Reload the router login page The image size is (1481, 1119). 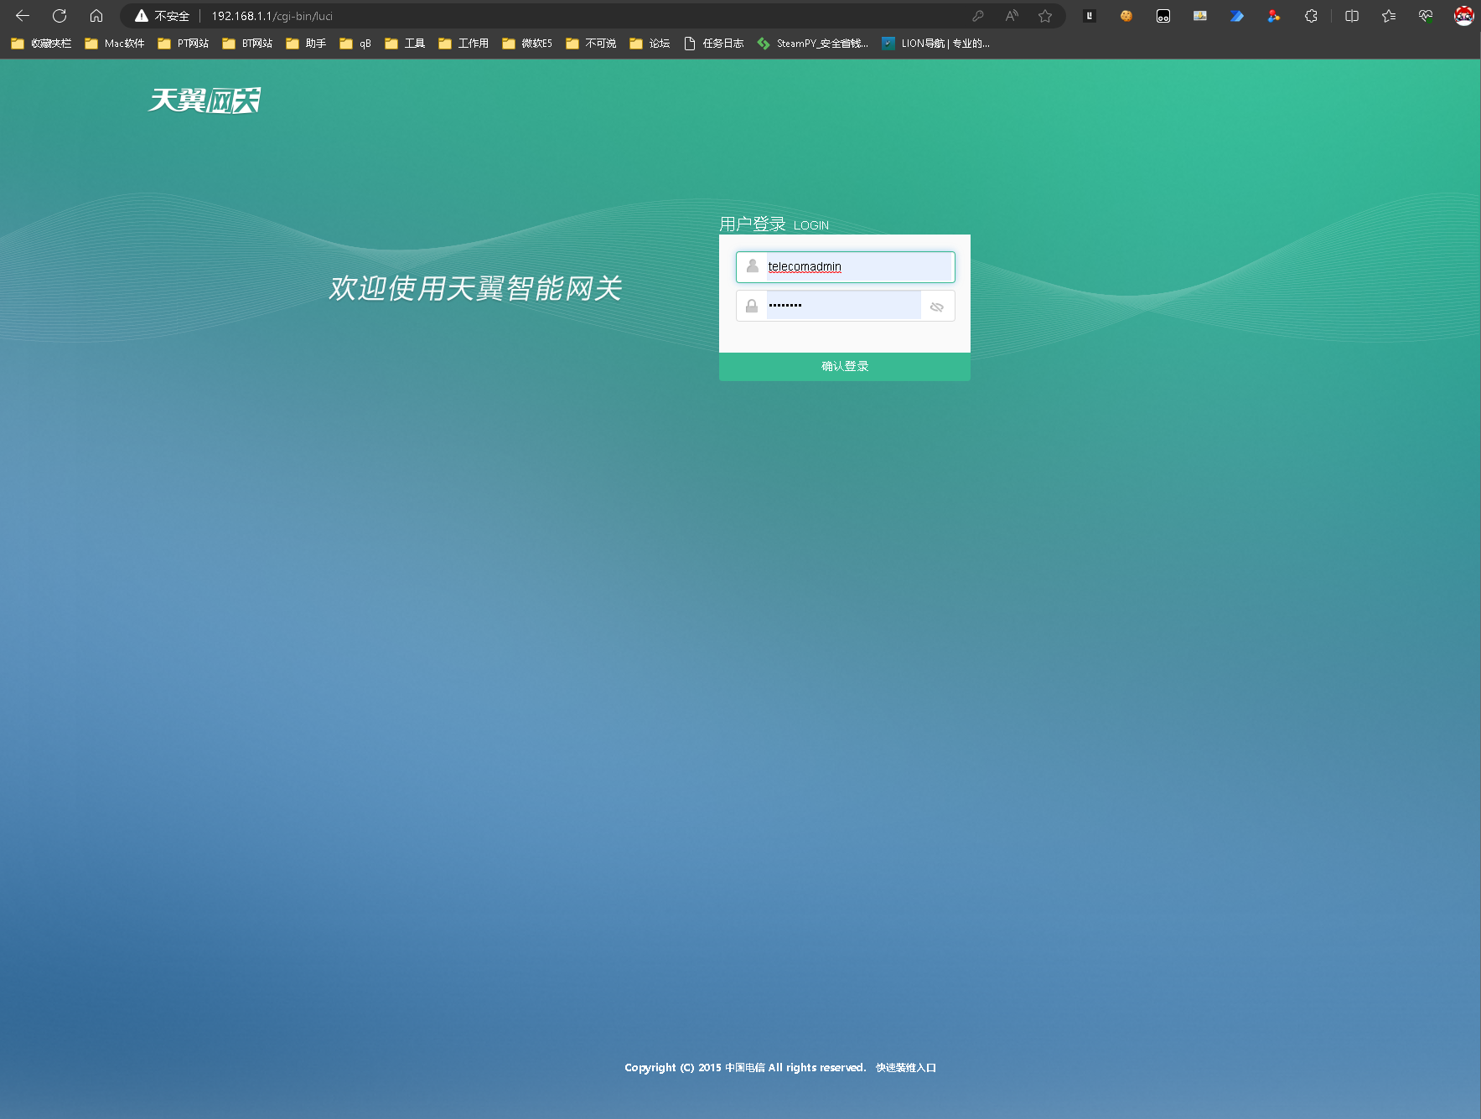pos(60,16)
